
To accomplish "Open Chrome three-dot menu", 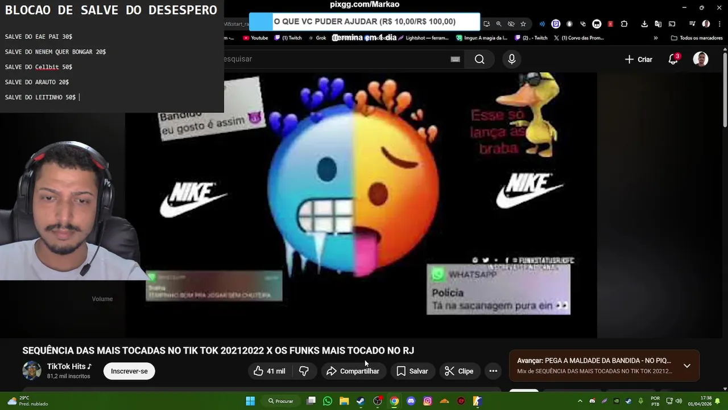I will [x=718, y=24].
